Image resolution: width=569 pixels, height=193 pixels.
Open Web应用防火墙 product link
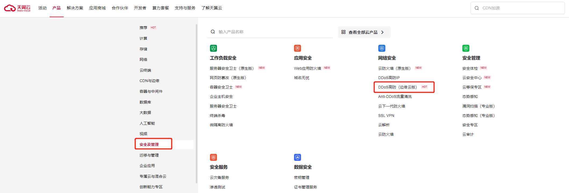point(307,68)
